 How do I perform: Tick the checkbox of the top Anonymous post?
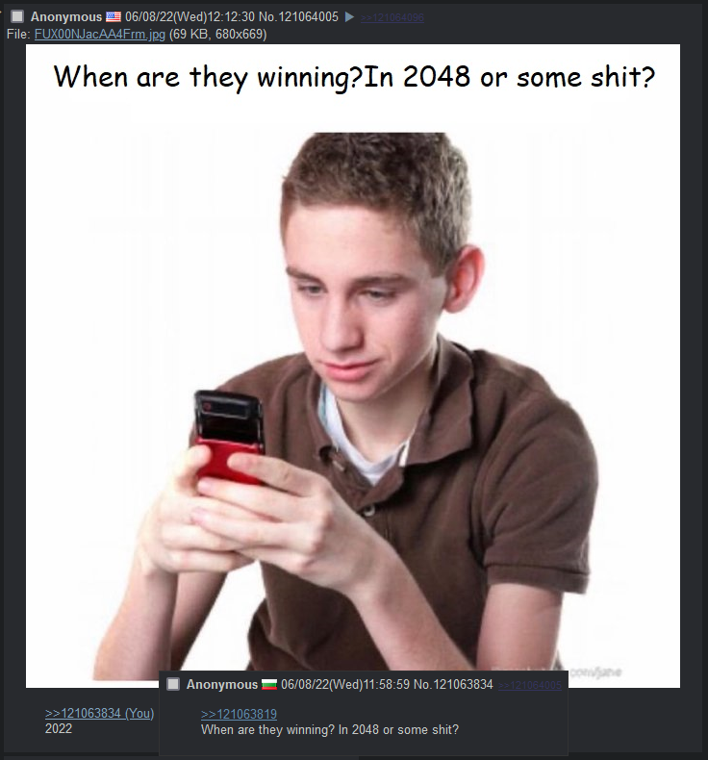(17, 17)
